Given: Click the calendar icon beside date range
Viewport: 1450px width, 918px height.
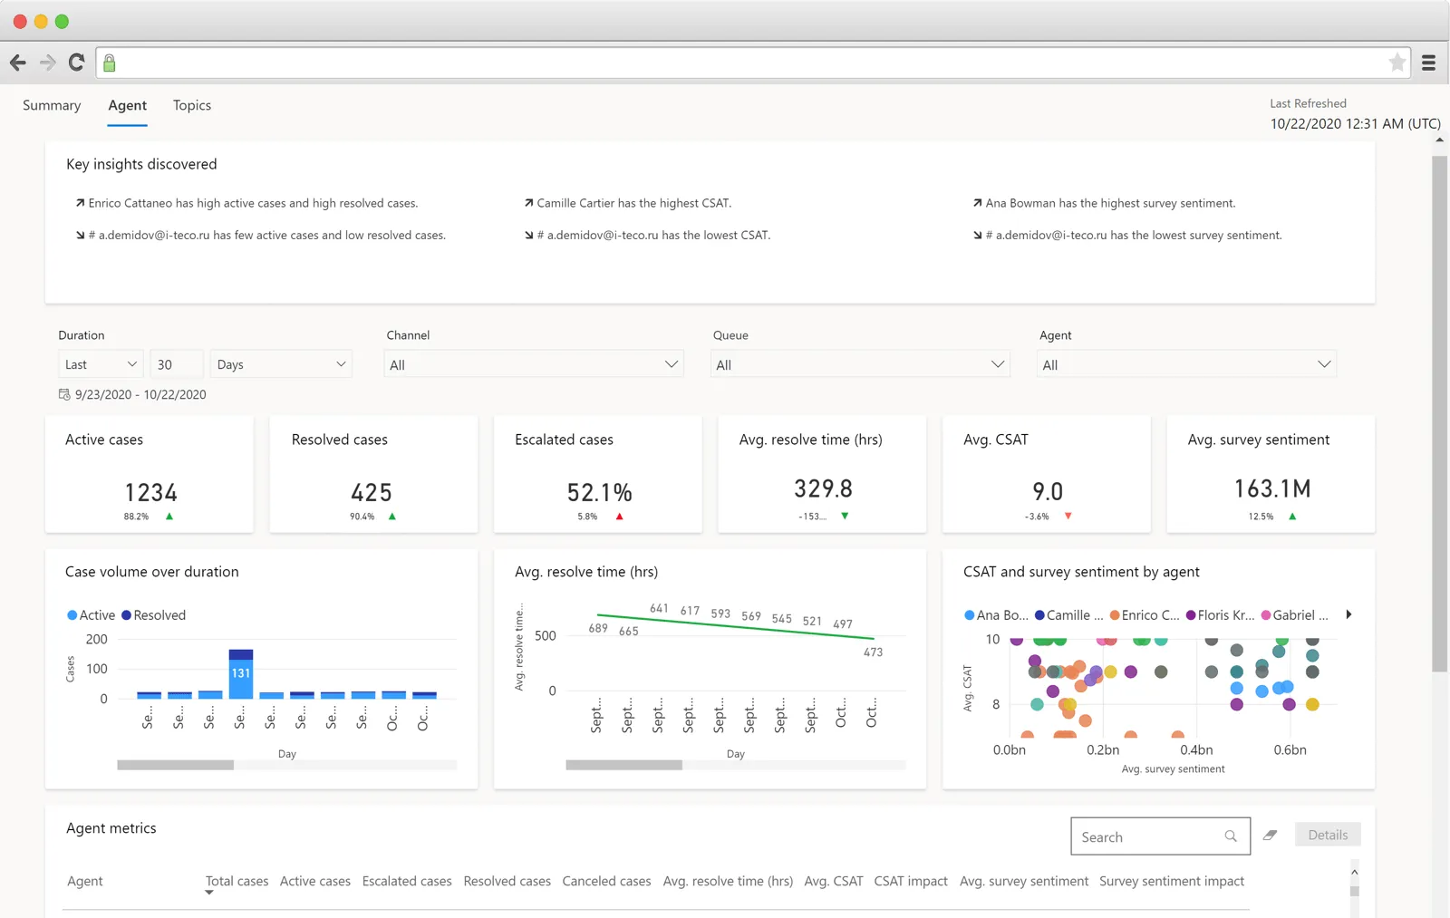Looking at the screenshot, I should (64, 394).
